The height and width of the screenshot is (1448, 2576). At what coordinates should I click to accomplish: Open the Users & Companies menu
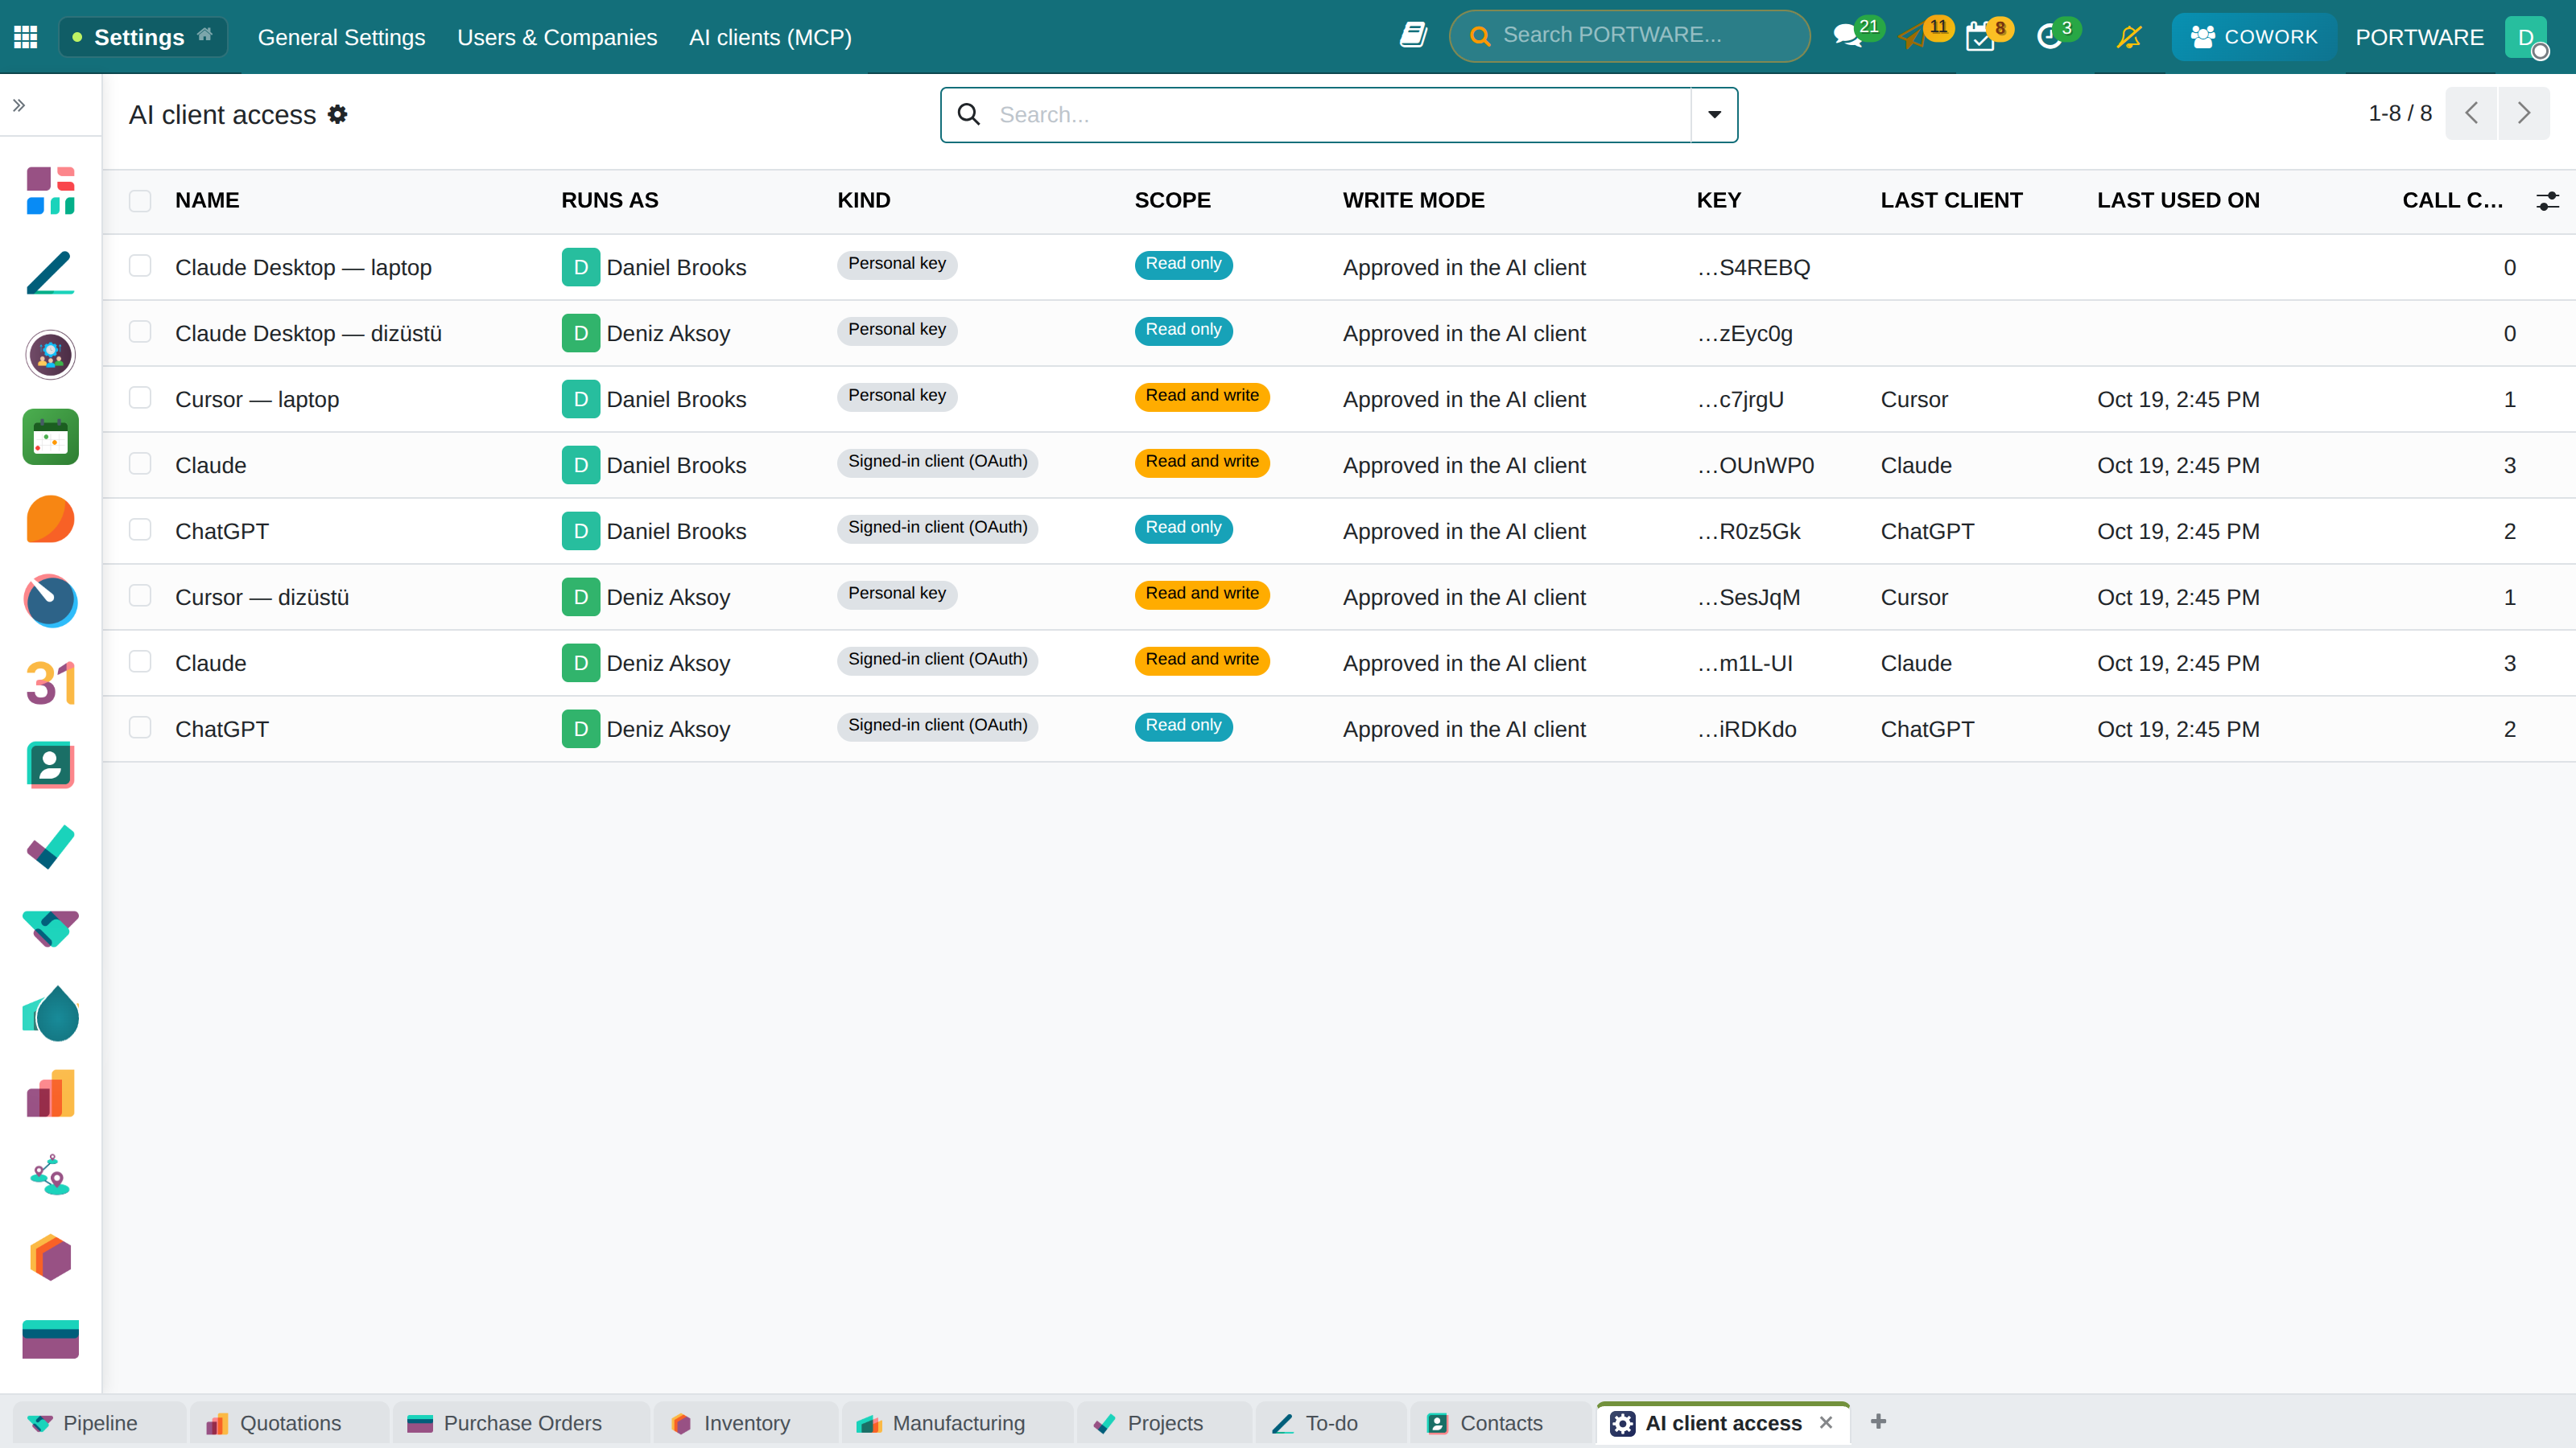click(x=557, y=37)
